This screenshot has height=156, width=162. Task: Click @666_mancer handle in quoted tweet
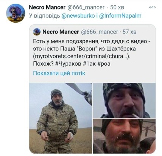click(x=100, y=32)
